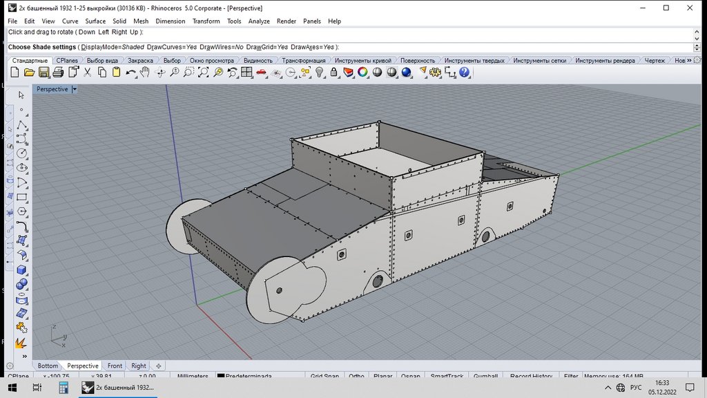The height and width of the screenshot is (398, 707).
Task: Click the New file icon
Action: [x=14, y=72]
